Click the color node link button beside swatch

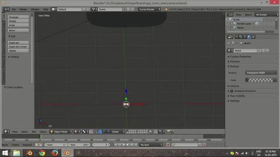click(x=275, y=80)
